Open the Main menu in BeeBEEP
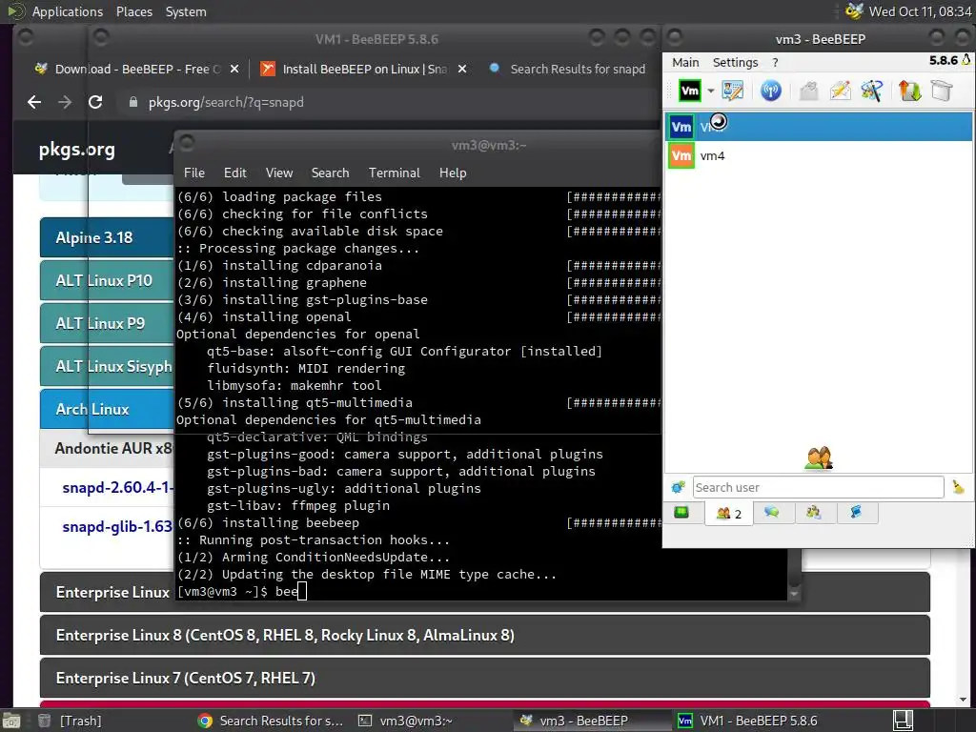 coord(685,62)
